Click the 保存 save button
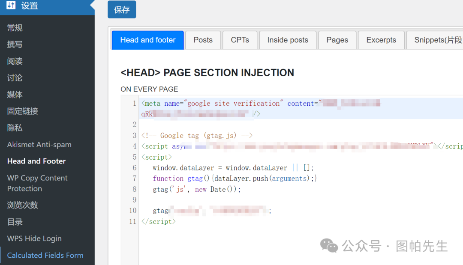Screen dimensions: 463x265 [x=122, y=10]
